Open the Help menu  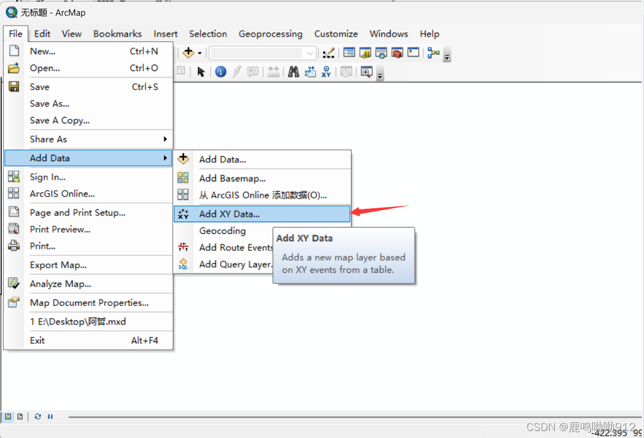point(429,34)
